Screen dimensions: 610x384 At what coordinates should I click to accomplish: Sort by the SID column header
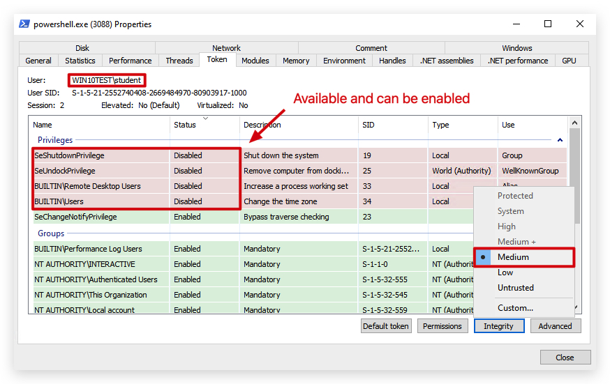pyautogui.click(x=393, y=125)
